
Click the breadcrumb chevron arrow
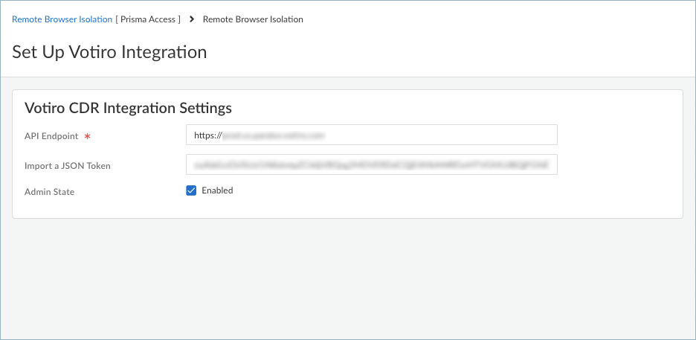point(192,19)
